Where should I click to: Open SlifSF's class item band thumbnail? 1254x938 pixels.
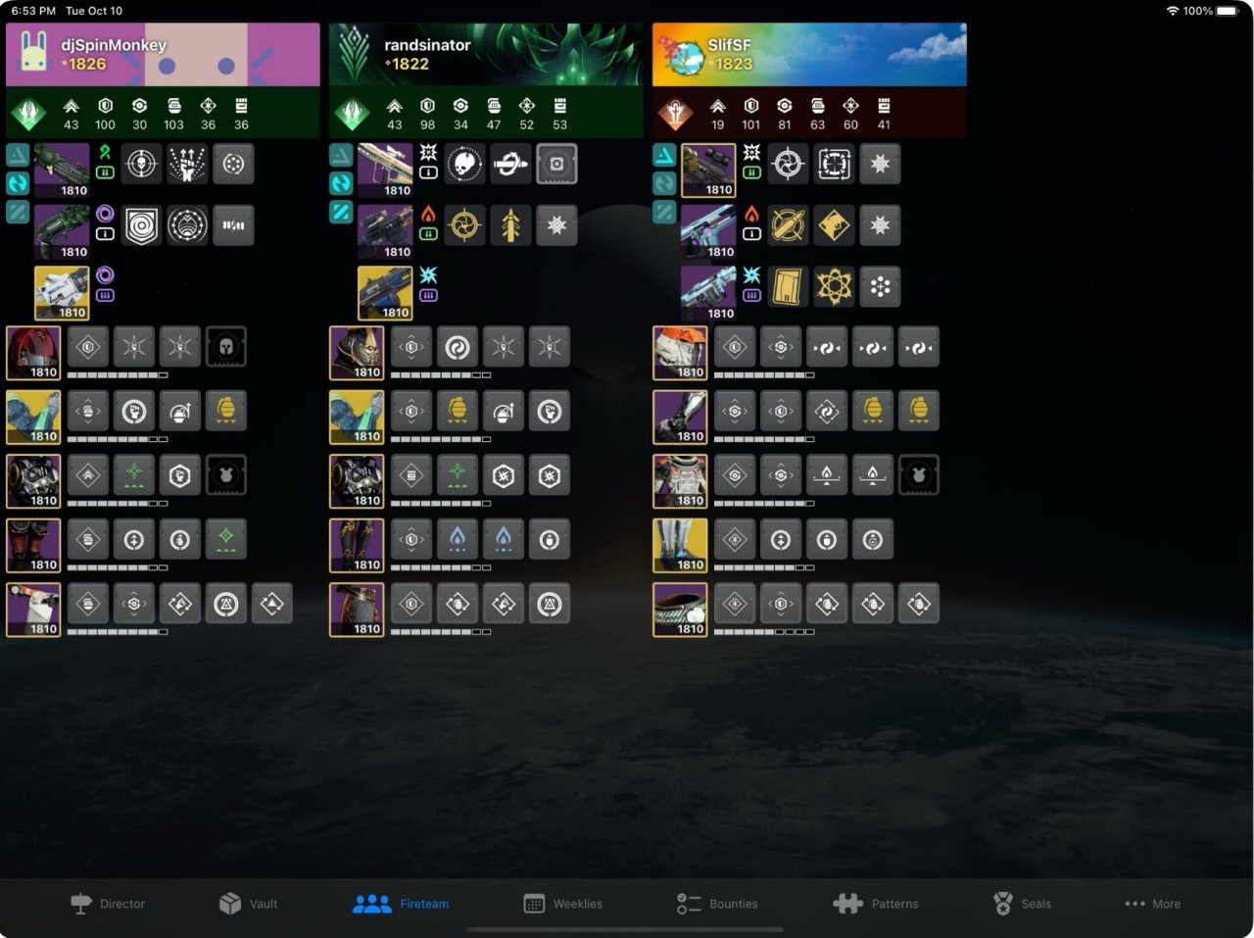click(680, 610)
